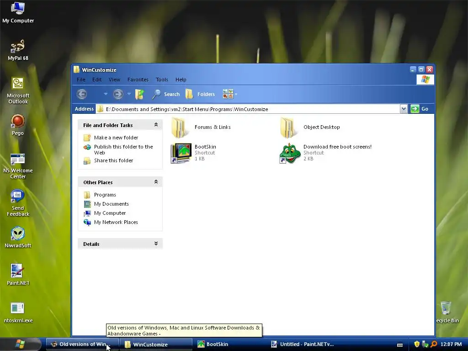This screenshot has height=351, width=468.
Task: Switch to WinCustomize taskbar button
Action: (x=155, y=345)
